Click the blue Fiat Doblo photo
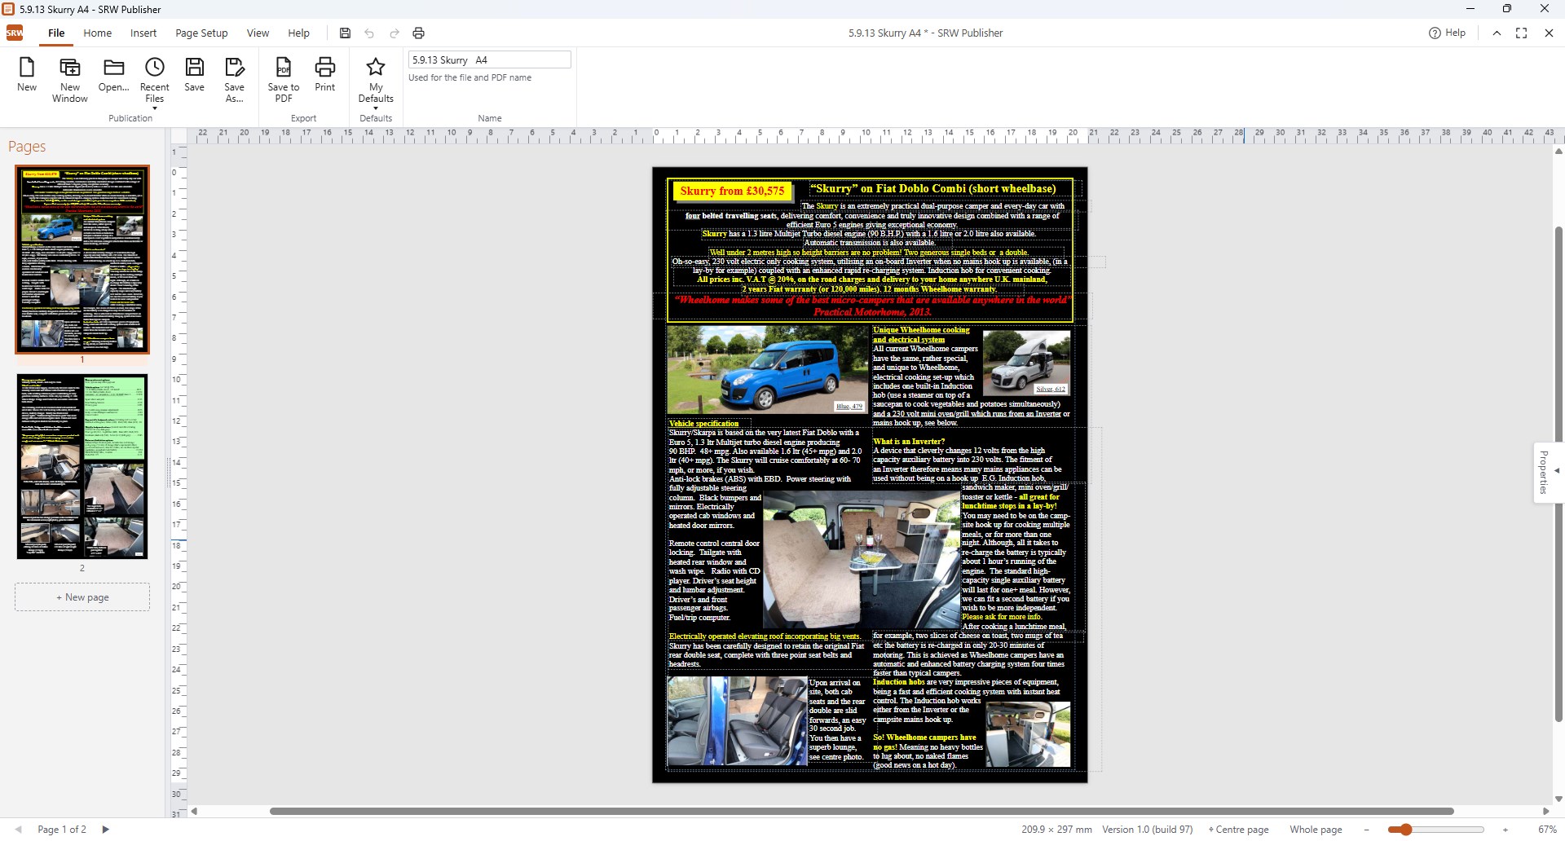 [x=766, y=370]
